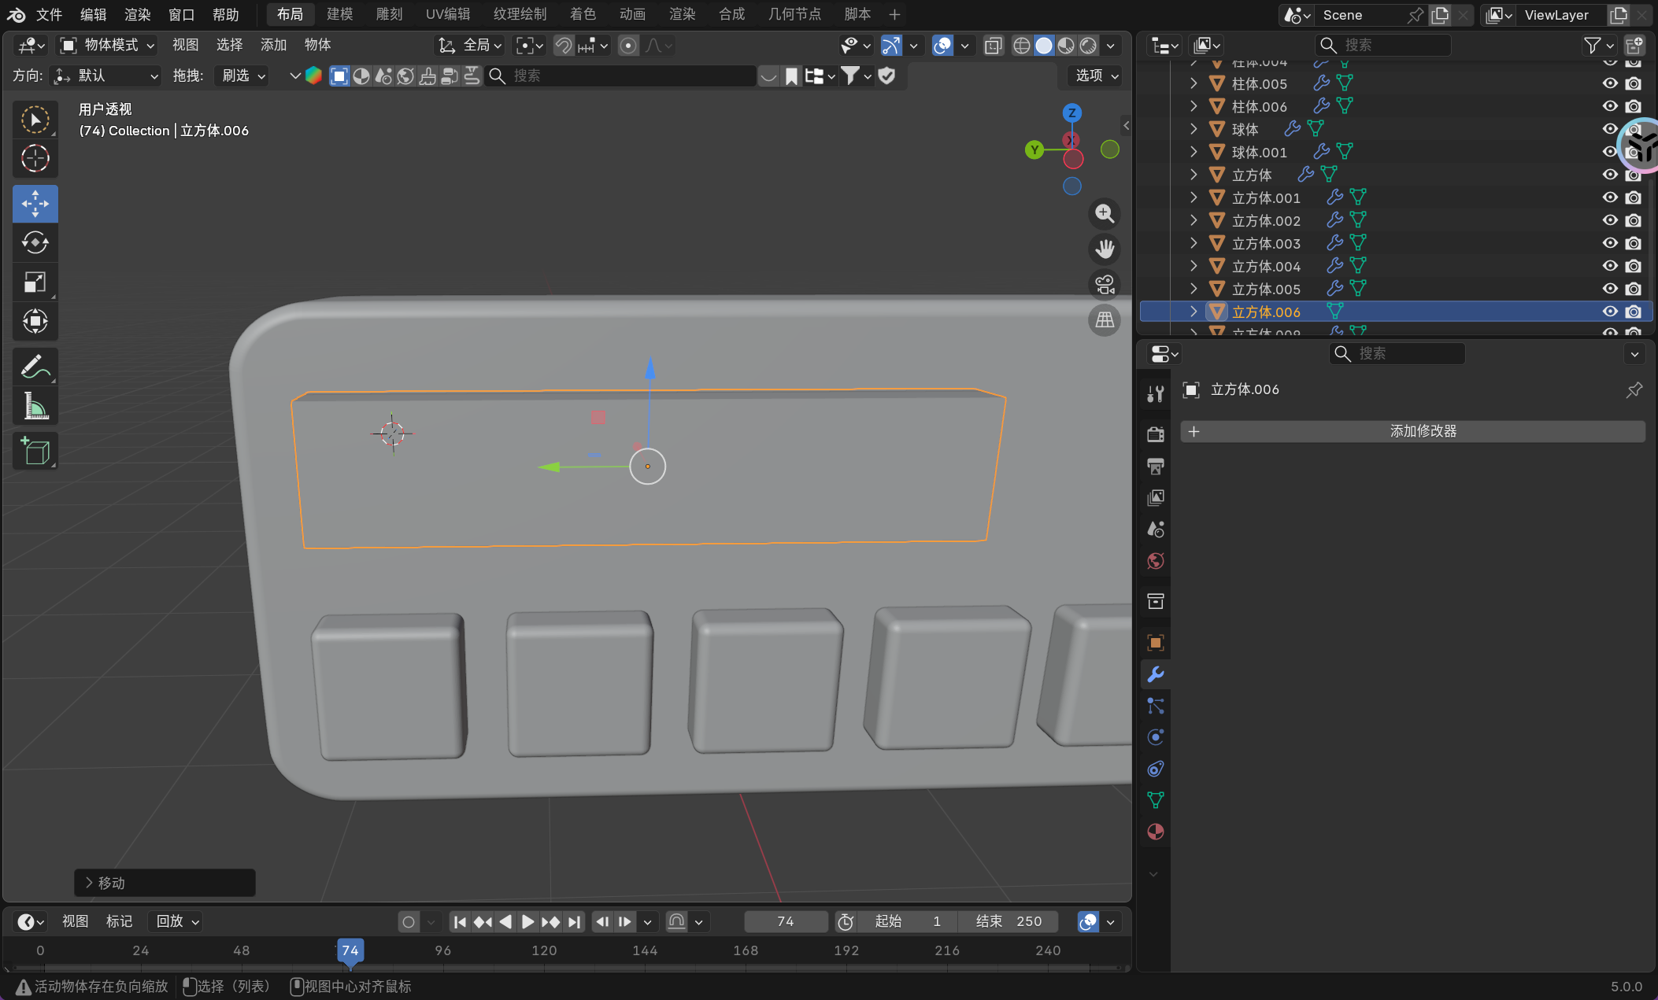This screenshot has height=1000, width=1658.
Task: Activate the Add Cube tool
Action: [35, 451]
